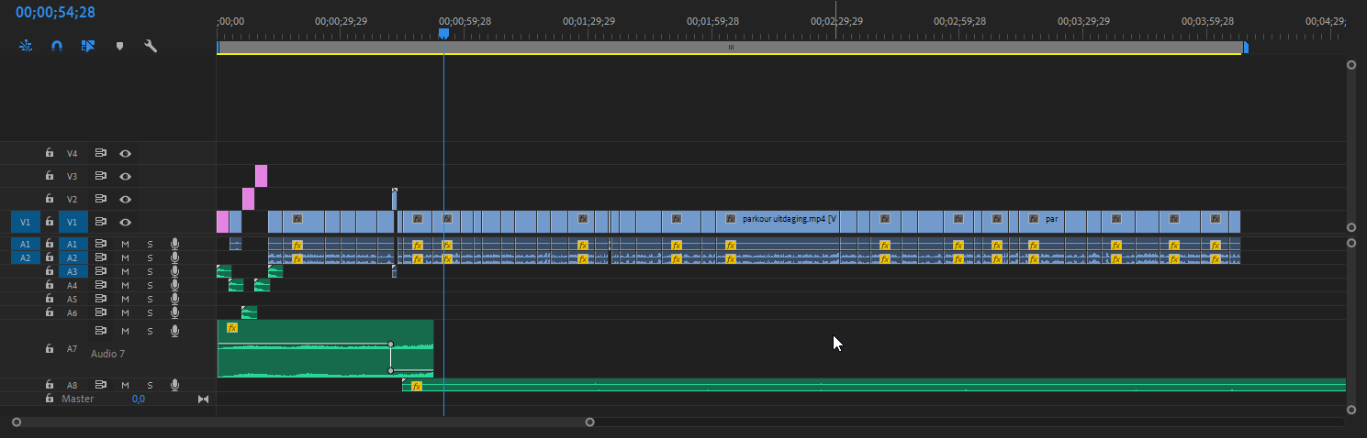Toggle the Linked Selection icon
The width and height of the screenshot is (1367, 438).
point(88,46)
